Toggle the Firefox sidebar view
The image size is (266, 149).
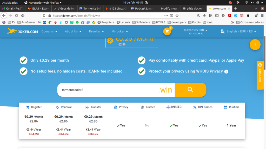tap(217, 16)
